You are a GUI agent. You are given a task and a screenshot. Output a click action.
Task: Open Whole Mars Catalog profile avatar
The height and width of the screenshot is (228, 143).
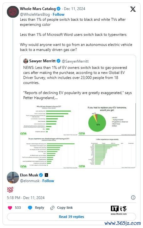tap(13, 12)
